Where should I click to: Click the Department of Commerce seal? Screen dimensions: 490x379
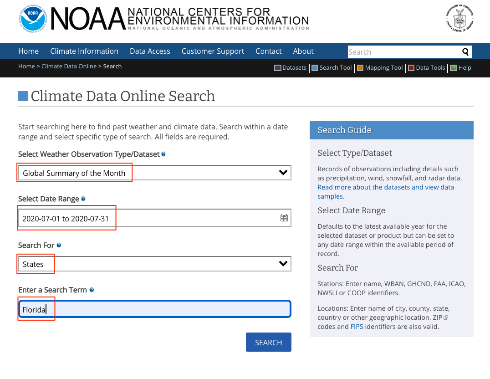click(x=459, y=19)
